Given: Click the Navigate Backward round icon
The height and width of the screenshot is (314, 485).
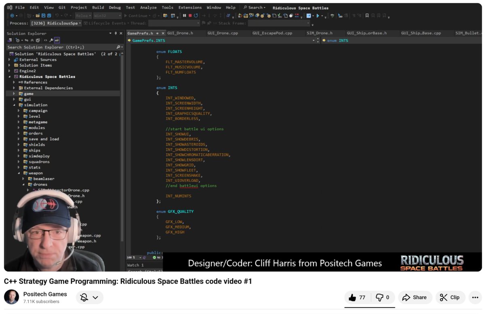Looking at the screenshot, I should (12, 16).
